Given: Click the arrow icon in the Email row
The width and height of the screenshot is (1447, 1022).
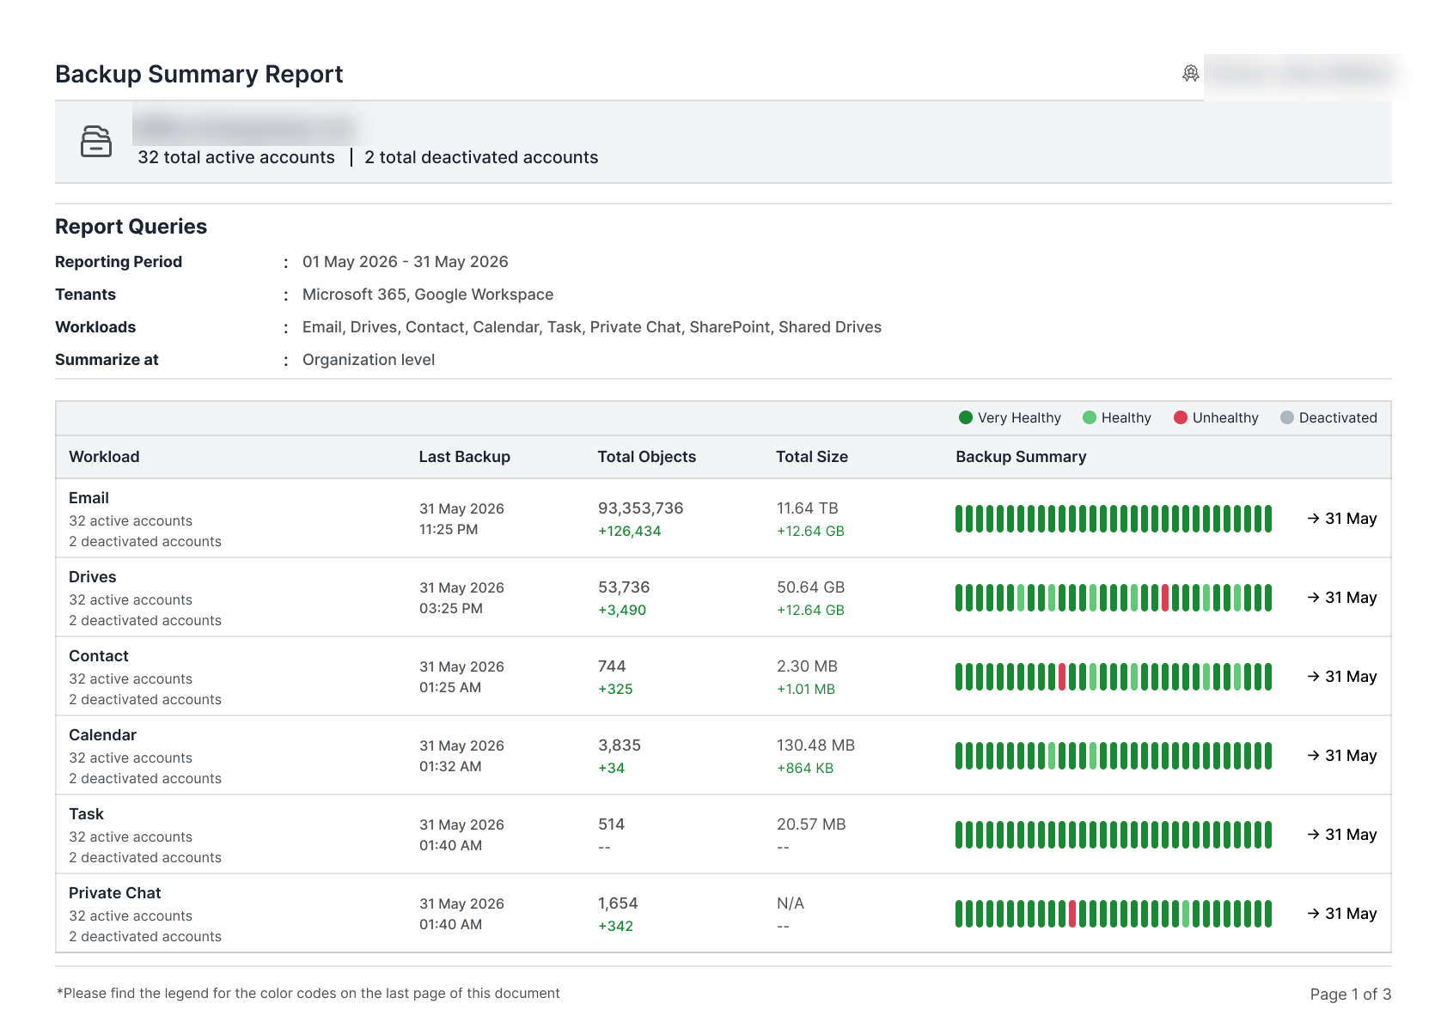Looking at the screenshot, I should (1314, 518).
